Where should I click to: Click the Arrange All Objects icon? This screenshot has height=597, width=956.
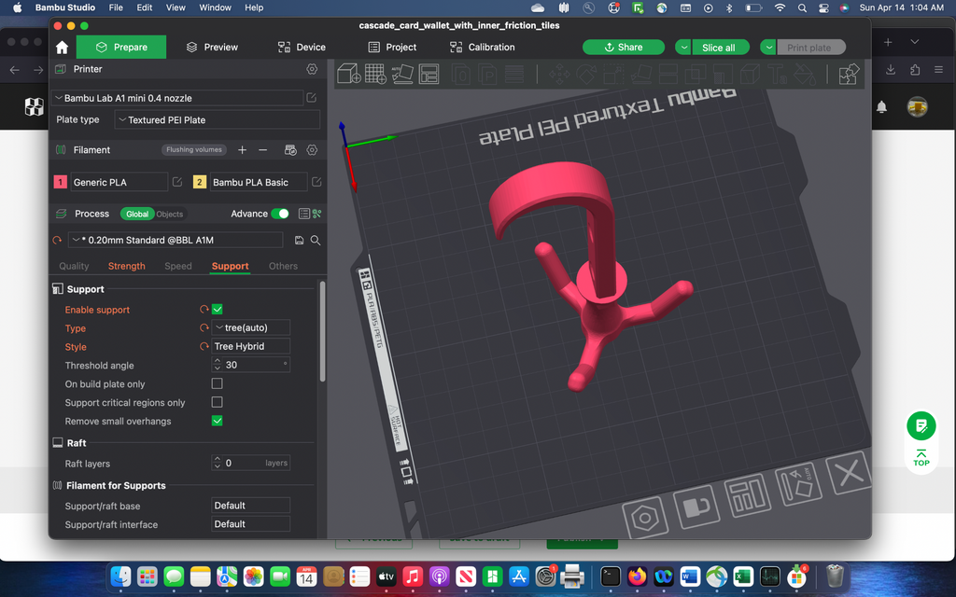[429, 75]
